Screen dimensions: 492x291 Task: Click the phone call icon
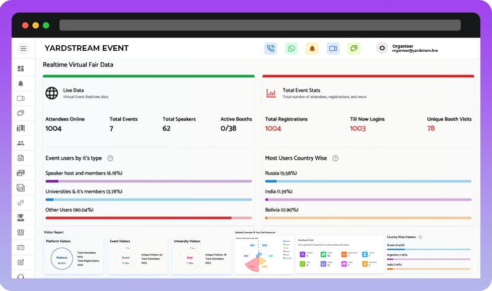(x=270, y=48)
